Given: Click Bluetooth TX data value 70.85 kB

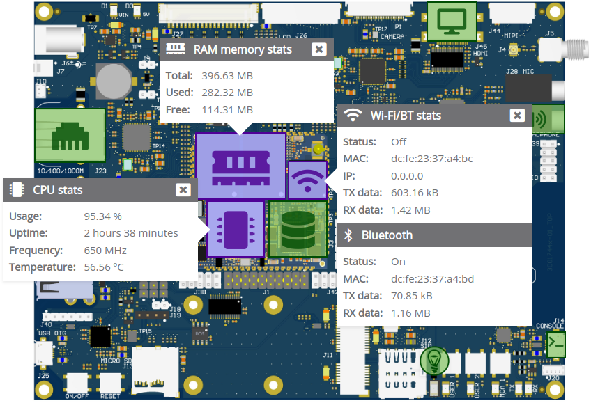Looking at the screenshot, I should click(x=412, y=296).
